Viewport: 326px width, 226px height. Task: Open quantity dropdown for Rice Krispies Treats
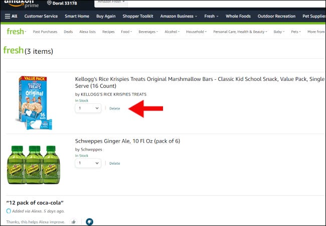[88, 108]
